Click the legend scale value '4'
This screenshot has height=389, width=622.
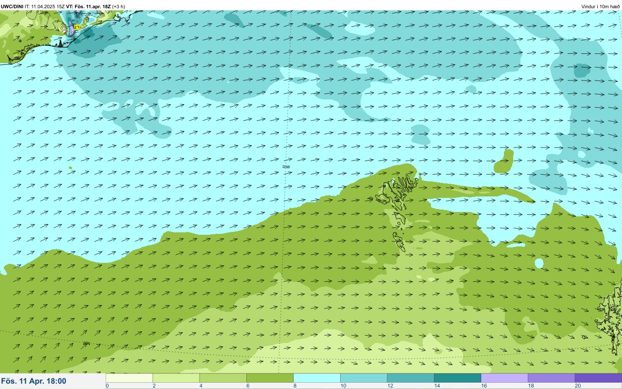(200, 386)
